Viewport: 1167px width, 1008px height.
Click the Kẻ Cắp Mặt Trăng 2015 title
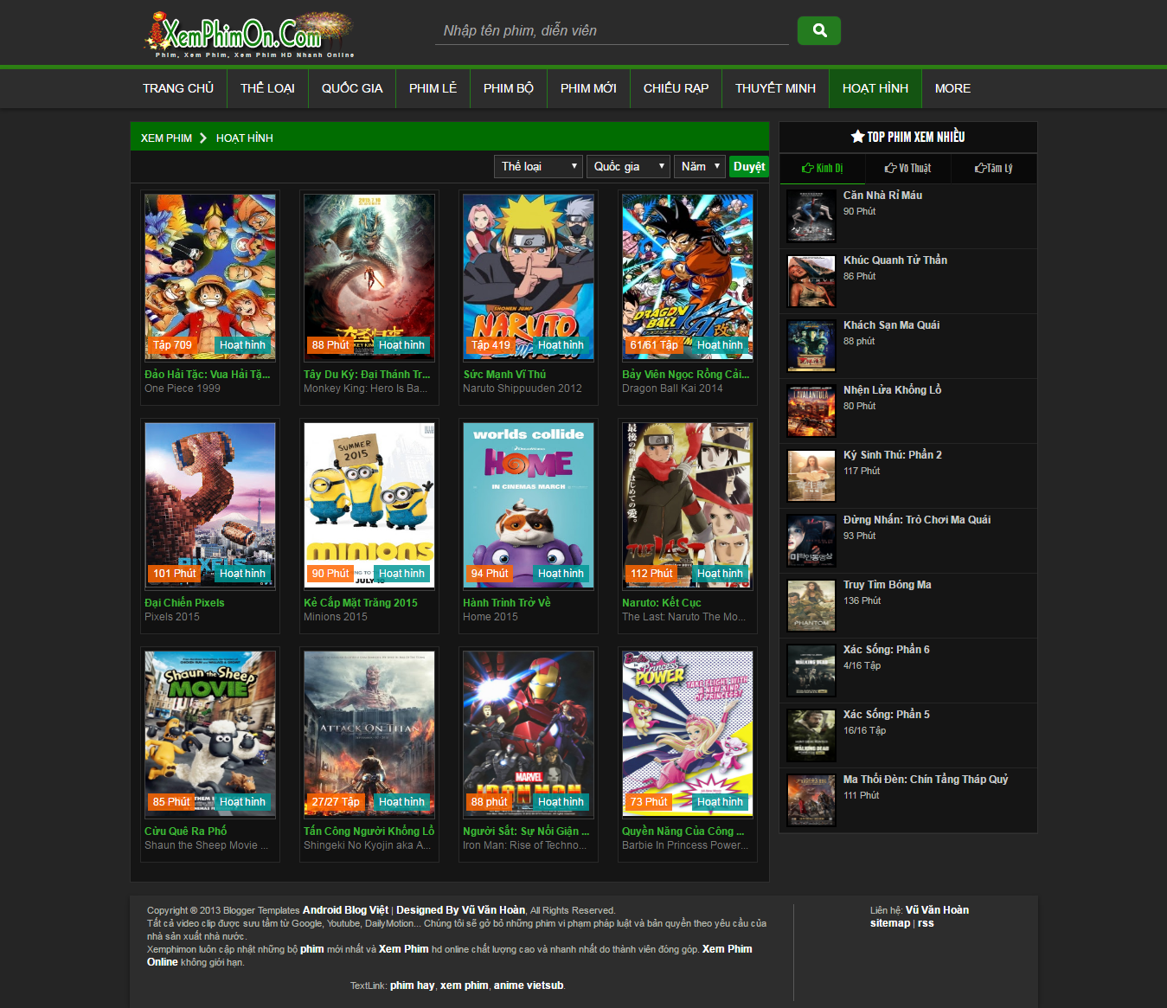tap(361, 603)
